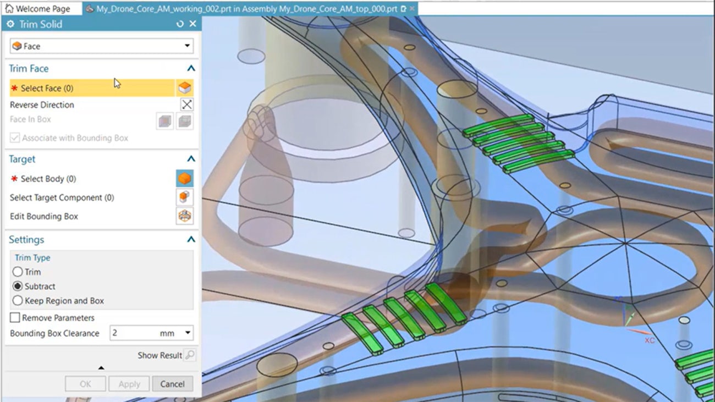
Task: Select the Trim radio button
Action: pyautogui.click(x=17, y=272)
